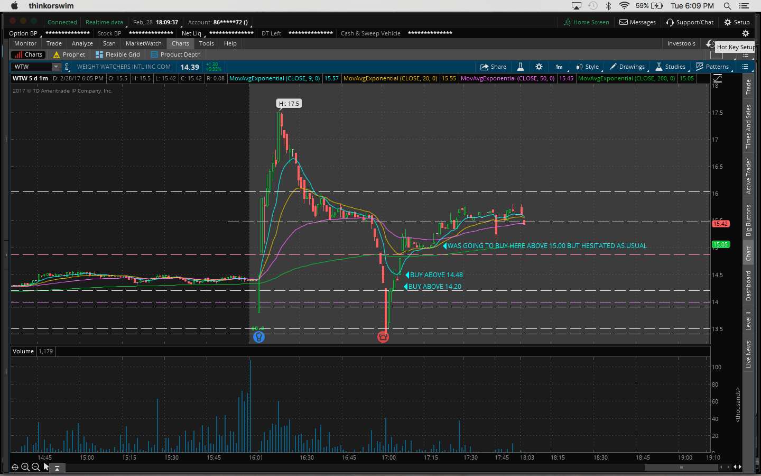Switch to the Scan tab

pos(109,43)
